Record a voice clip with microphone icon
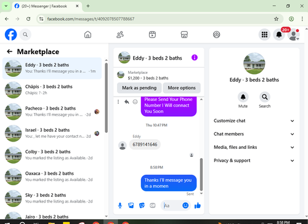Screen dimensions: 308x224 pyautogui.click(x=120, y=206)
